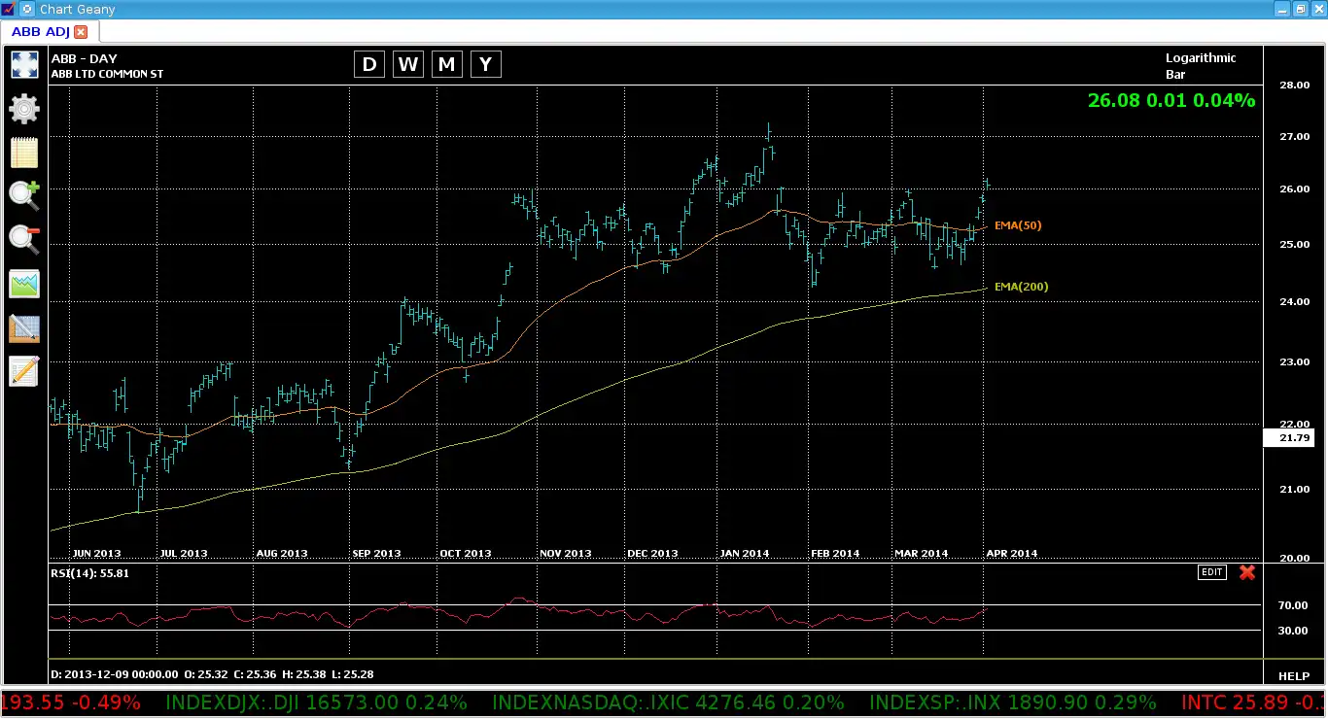Click the NOV 2013 date label

coord(565,554)
